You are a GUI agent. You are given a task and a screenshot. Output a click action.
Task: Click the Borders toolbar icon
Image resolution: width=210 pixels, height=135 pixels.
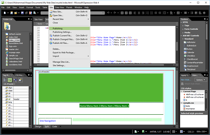tap(164, 13)
